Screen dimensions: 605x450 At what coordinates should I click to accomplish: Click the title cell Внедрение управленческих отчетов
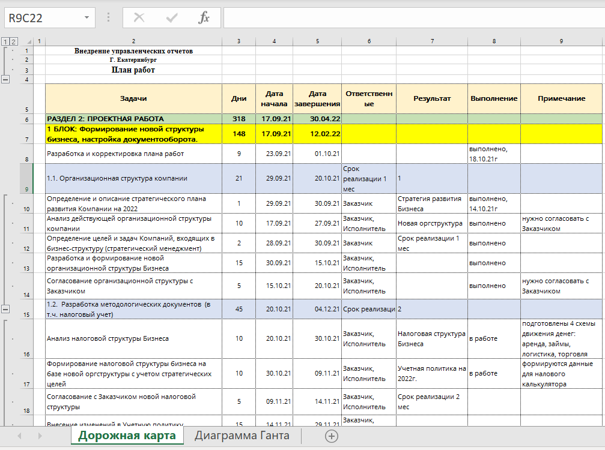click(133, 51)
